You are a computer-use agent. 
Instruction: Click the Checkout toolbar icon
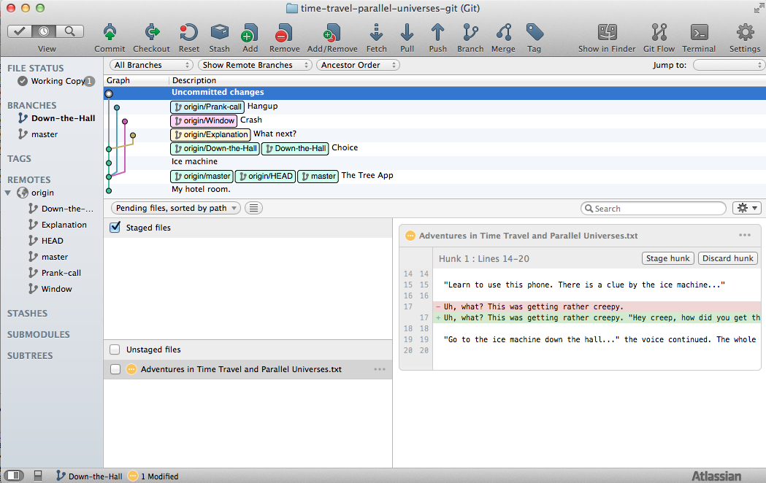coord(152,33)
